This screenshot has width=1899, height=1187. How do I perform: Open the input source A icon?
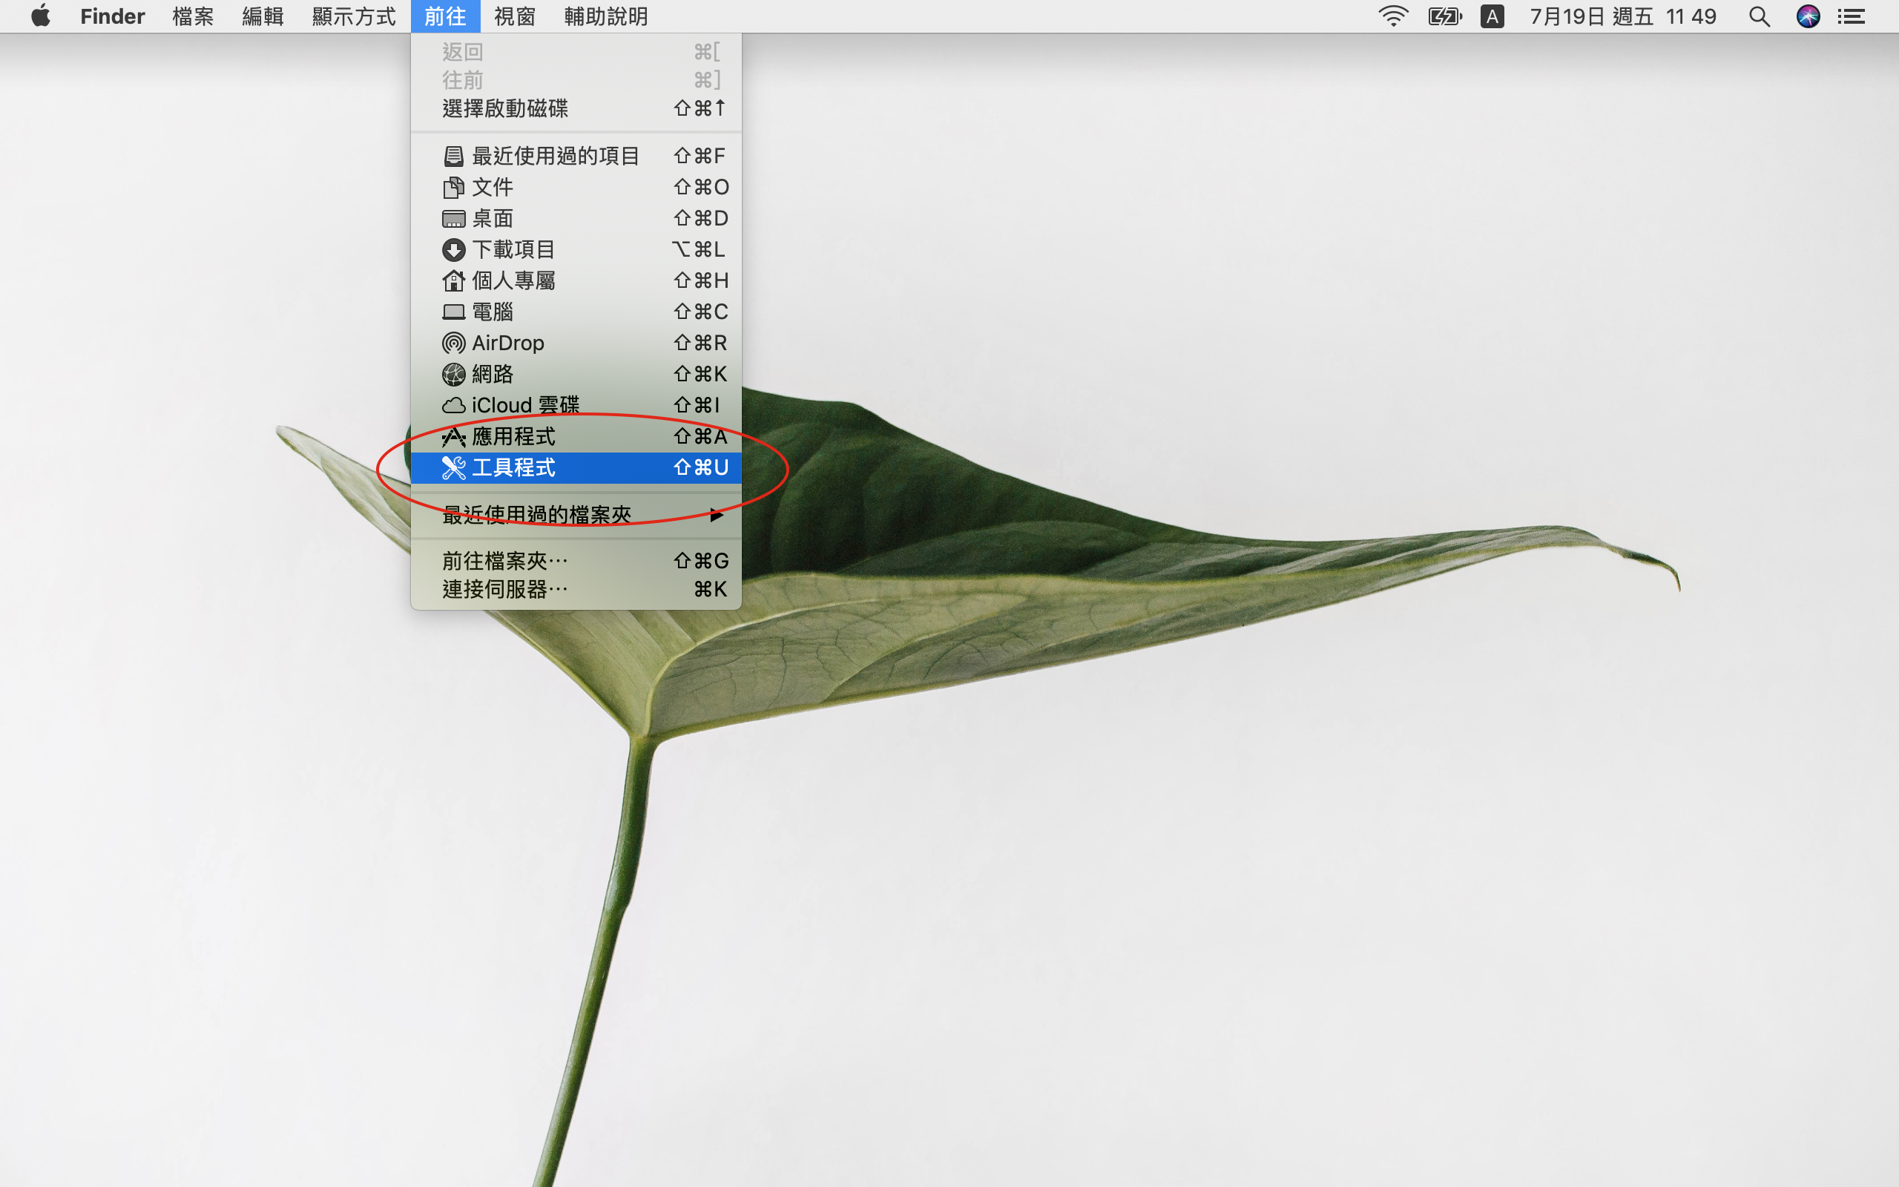(1492, 16)
